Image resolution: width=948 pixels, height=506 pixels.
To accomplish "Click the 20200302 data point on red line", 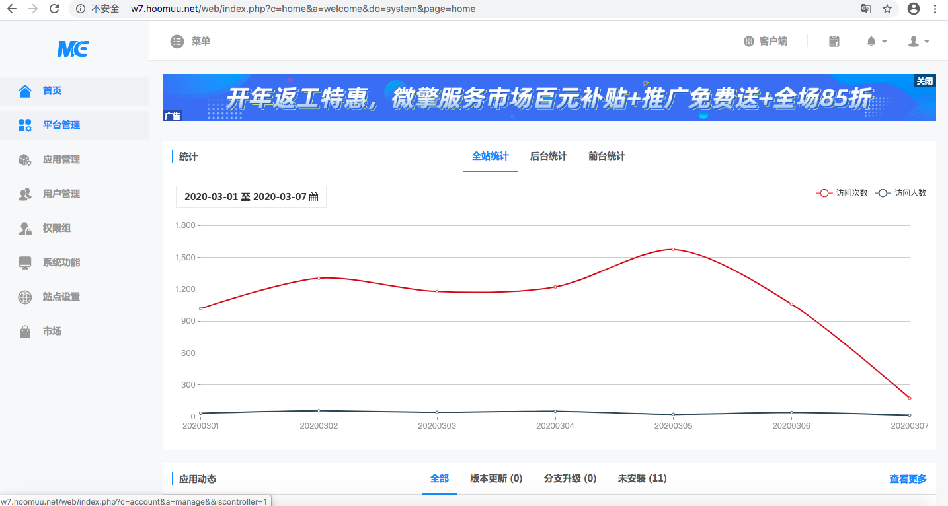I will (x=319, y=278).
